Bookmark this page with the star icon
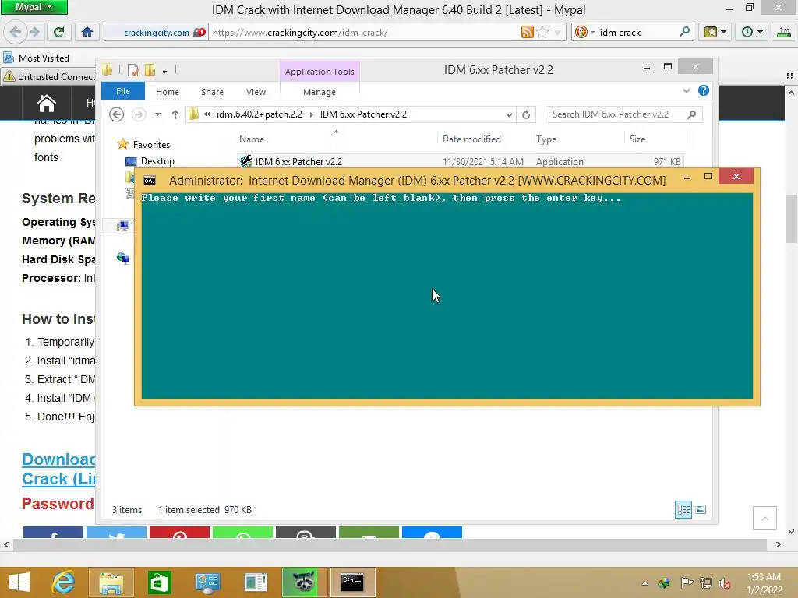 (542, 33)
